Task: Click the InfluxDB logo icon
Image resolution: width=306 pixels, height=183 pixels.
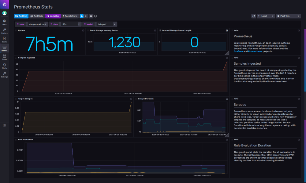Action: 4,4
